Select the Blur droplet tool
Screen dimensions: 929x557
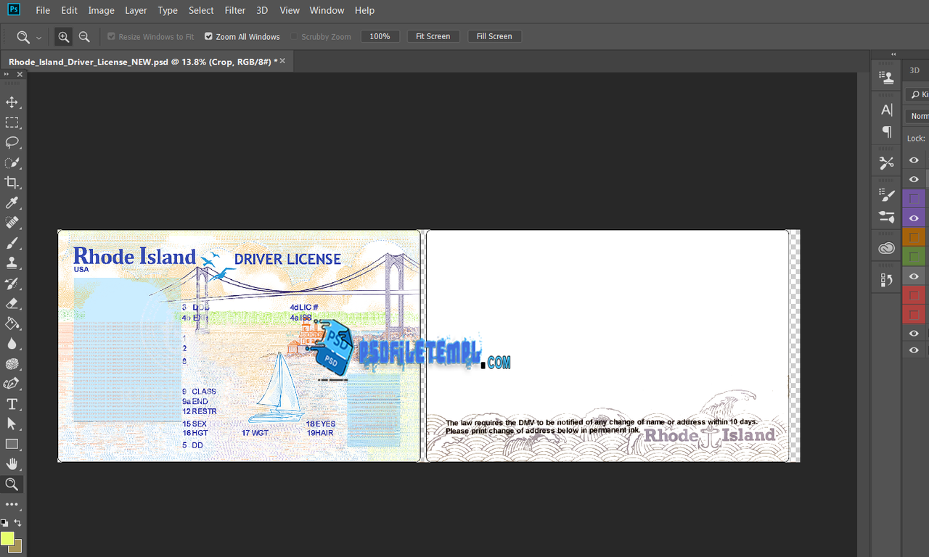coord(12,344)
